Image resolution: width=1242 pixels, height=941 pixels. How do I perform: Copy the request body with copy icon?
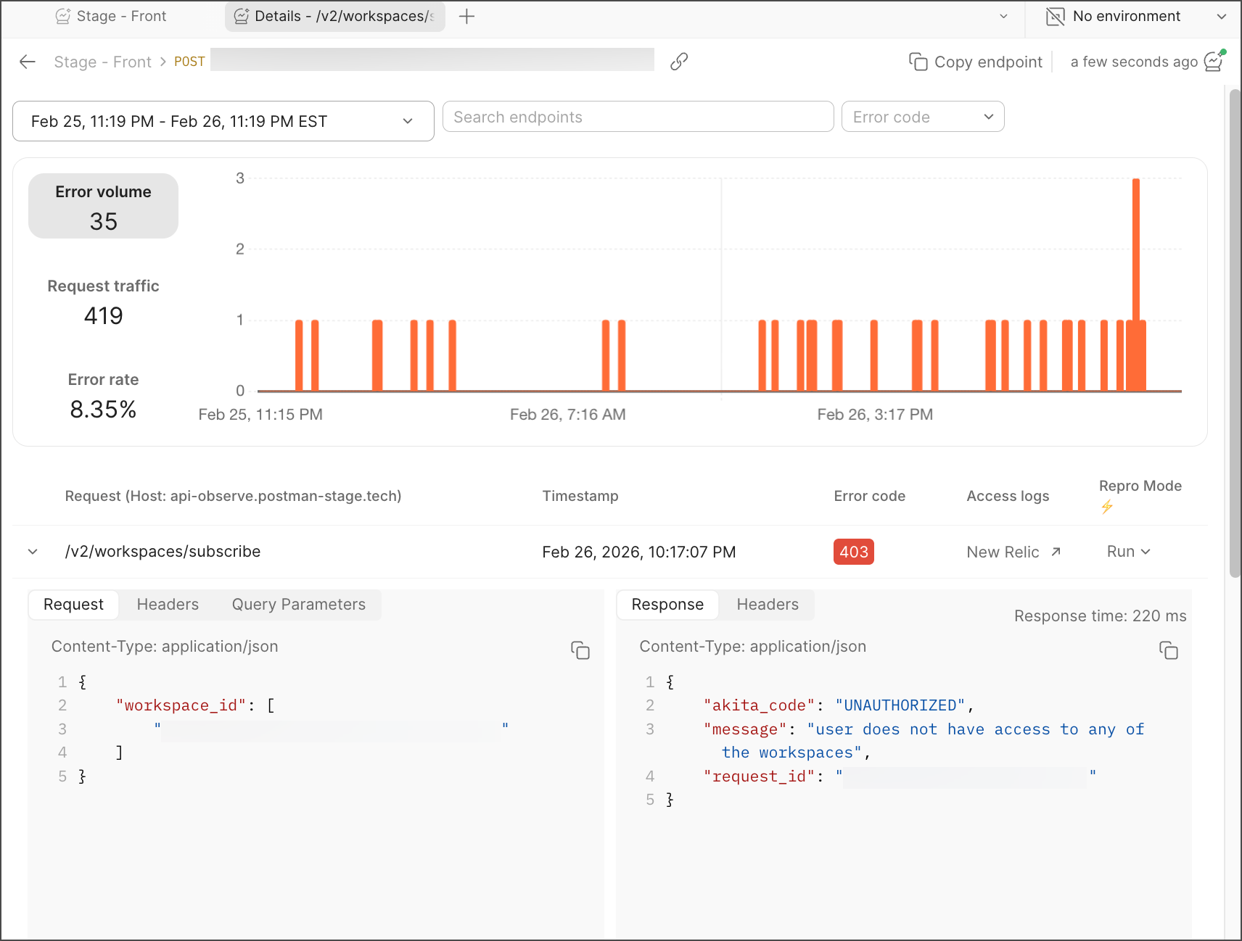580,650
